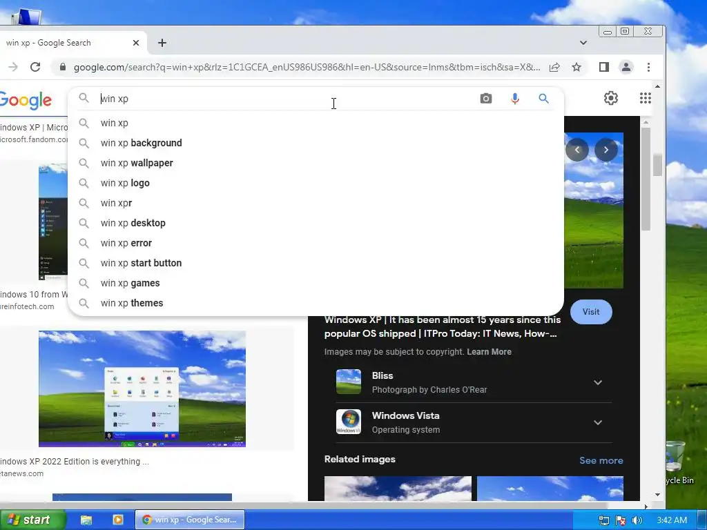Open Chrome's three-dot menu
This screenshot has width=707, height=530.
point(648,67)
